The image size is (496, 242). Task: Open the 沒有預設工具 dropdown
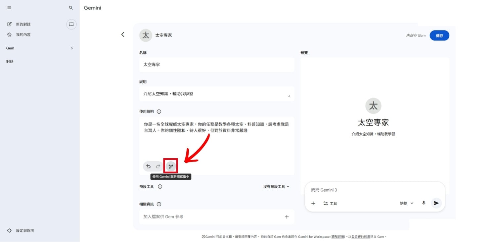(276, 186)
